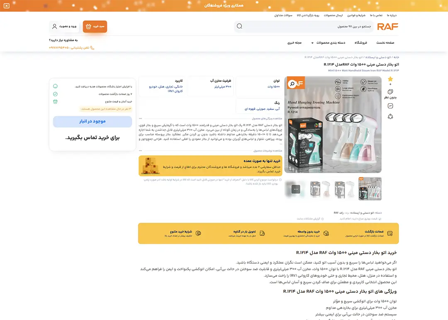Open the 'فروشگاه' menu item
Viewport: 448px width, 320px height.
(x=360, y=43)
